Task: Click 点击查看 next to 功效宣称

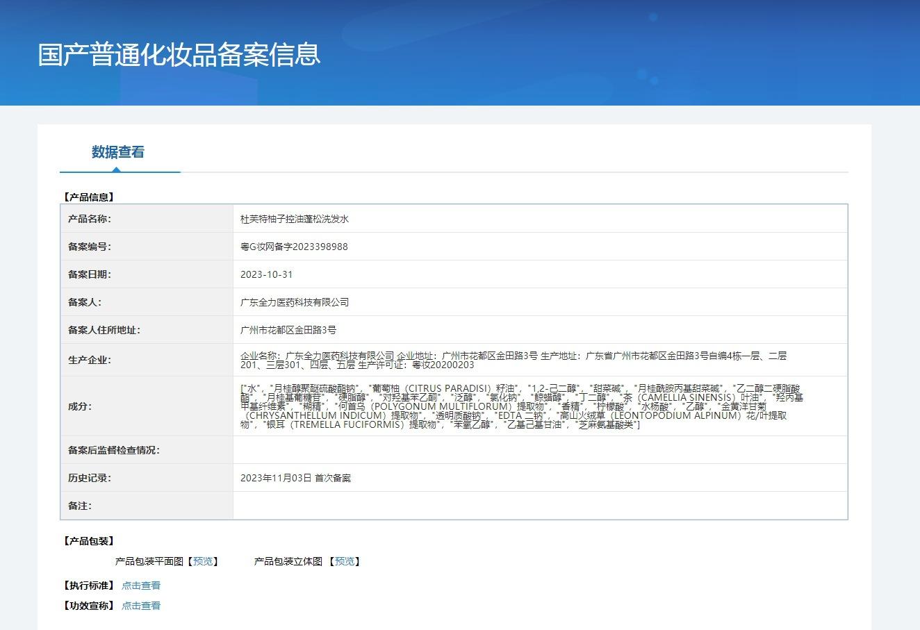Action: point(141,606)
